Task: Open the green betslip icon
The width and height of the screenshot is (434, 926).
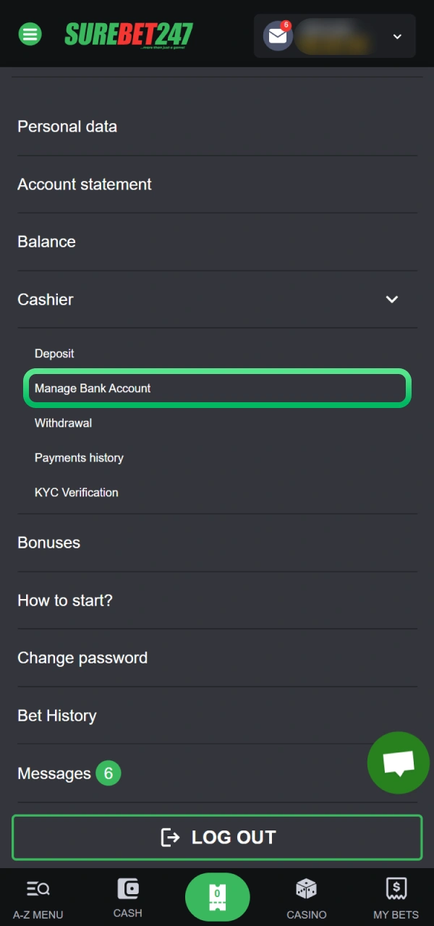Action: [x=217, y=897]
